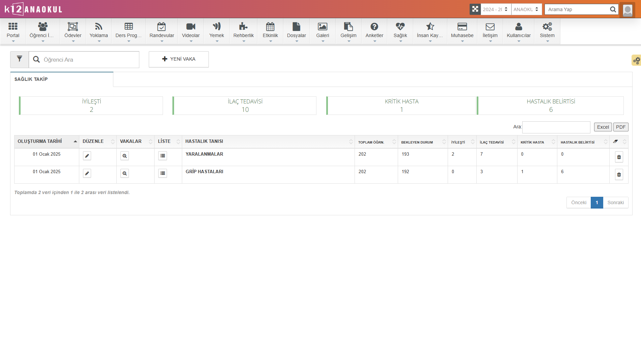This screenshot has width=641, height=344.
Task: Open the Galeri gallery menu
Action: (x=323, y=31)
